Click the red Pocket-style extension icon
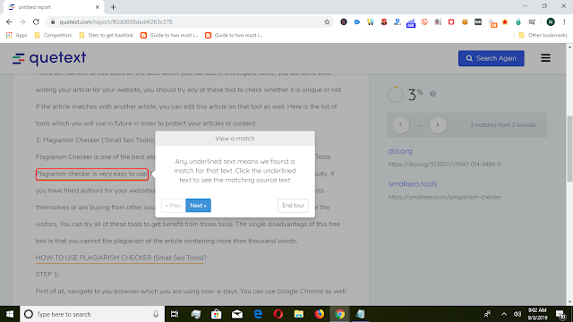 (451, 21)
